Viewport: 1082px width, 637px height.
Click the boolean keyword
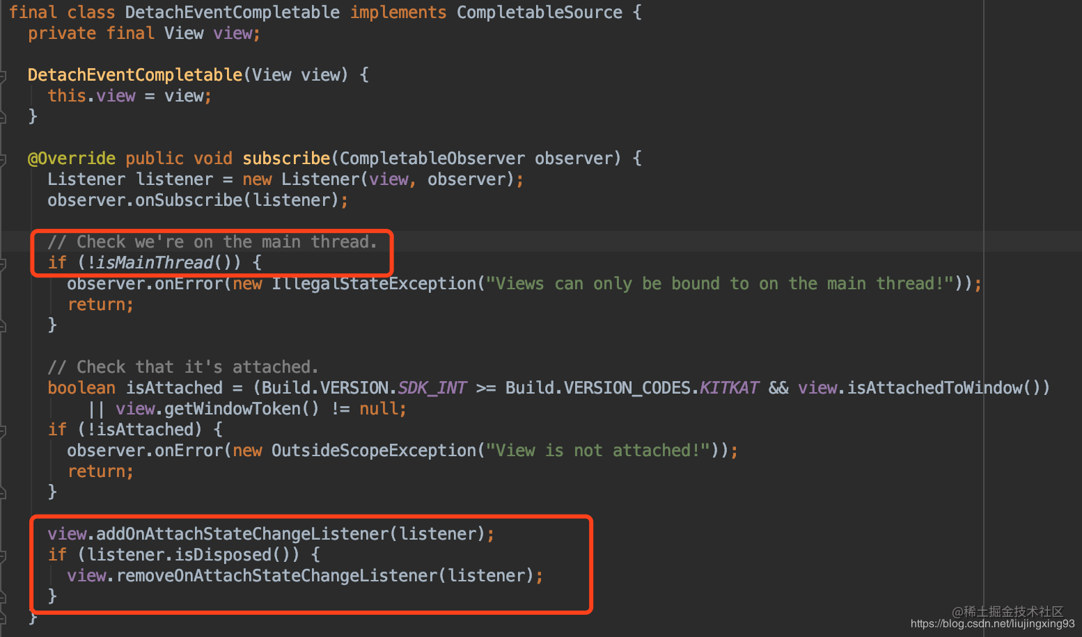click(x=81, y=388)
